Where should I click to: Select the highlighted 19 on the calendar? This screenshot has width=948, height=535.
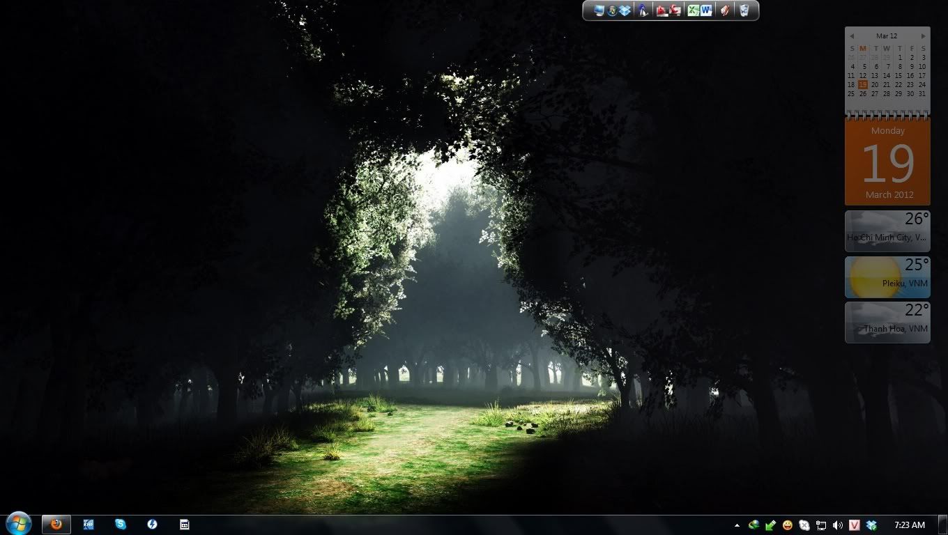pos(863,84)
